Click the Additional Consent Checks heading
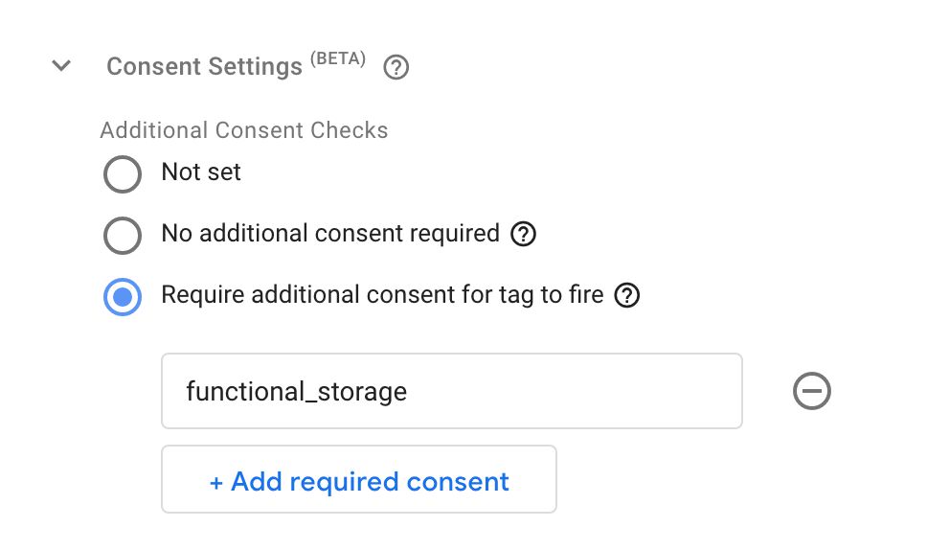This screenshot has width=927, height=550. (x=243, y=130)
